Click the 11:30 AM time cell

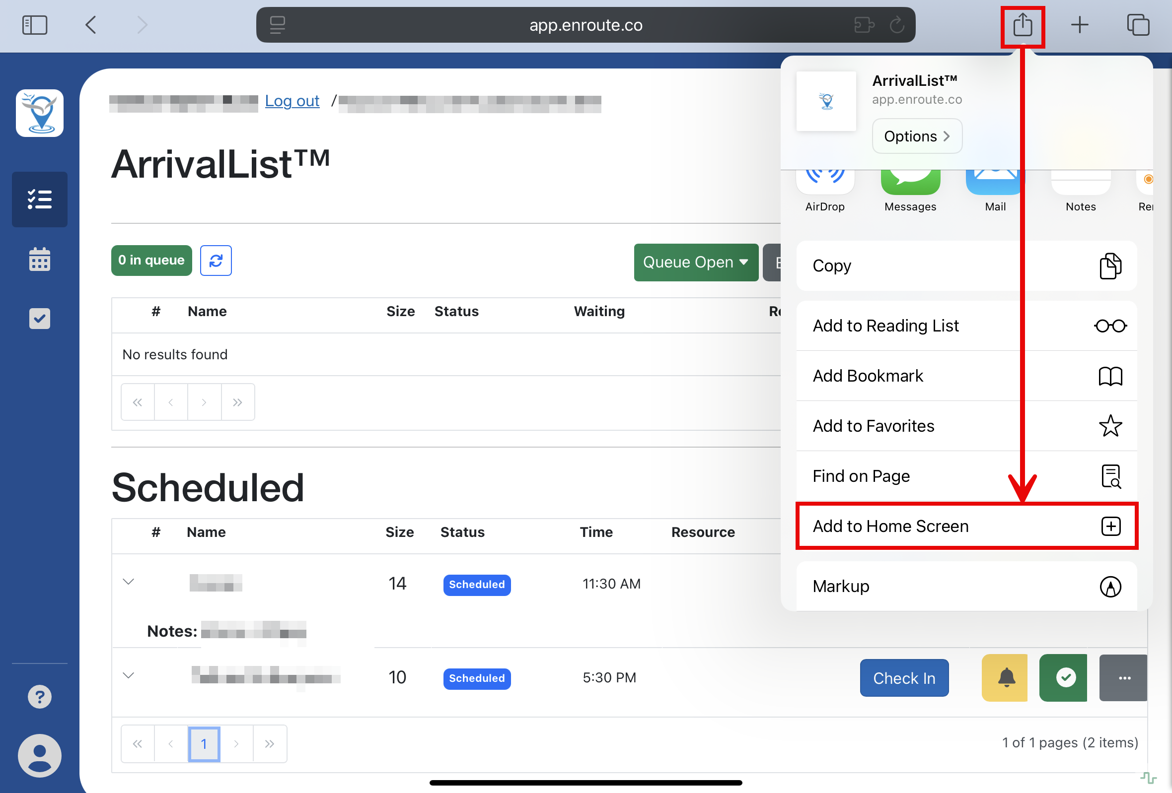(x=611, y=584)
